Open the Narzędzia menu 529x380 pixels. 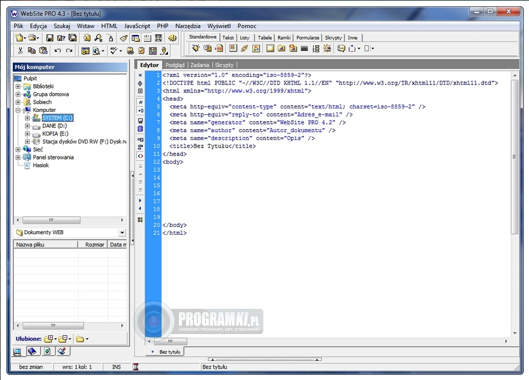[187, 26]
